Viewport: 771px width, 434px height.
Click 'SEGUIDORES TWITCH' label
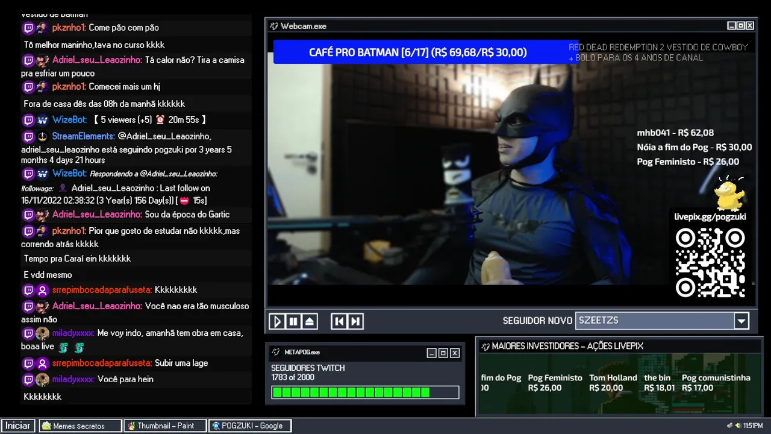click(x=308, y=368)
